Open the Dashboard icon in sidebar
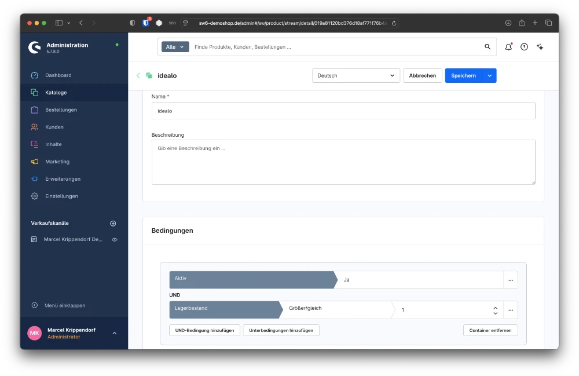Viewport: 579px width, 376px height. [34, 75]
